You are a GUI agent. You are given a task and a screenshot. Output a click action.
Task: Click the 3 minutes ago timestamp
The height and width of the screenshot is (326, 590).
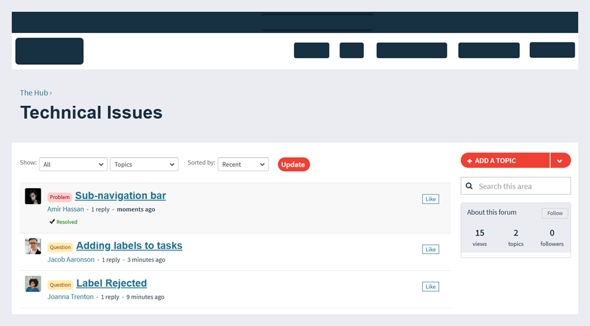[x=146, y=260]
